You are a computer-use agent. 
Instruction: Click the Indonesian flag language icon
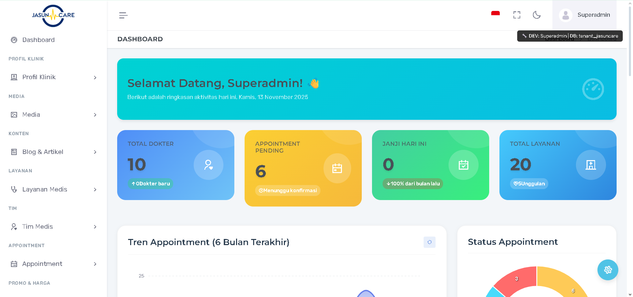[495, 14]
